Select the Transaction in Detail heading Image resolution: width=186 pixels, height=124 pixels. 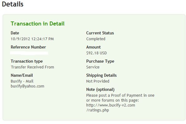pyautogui.click(x=37, y=24)
